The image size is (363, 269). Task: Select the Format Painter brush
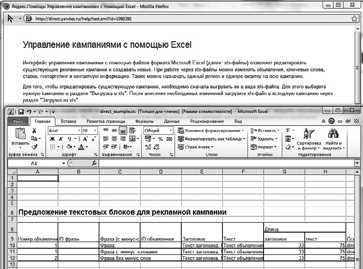point(35,147)
